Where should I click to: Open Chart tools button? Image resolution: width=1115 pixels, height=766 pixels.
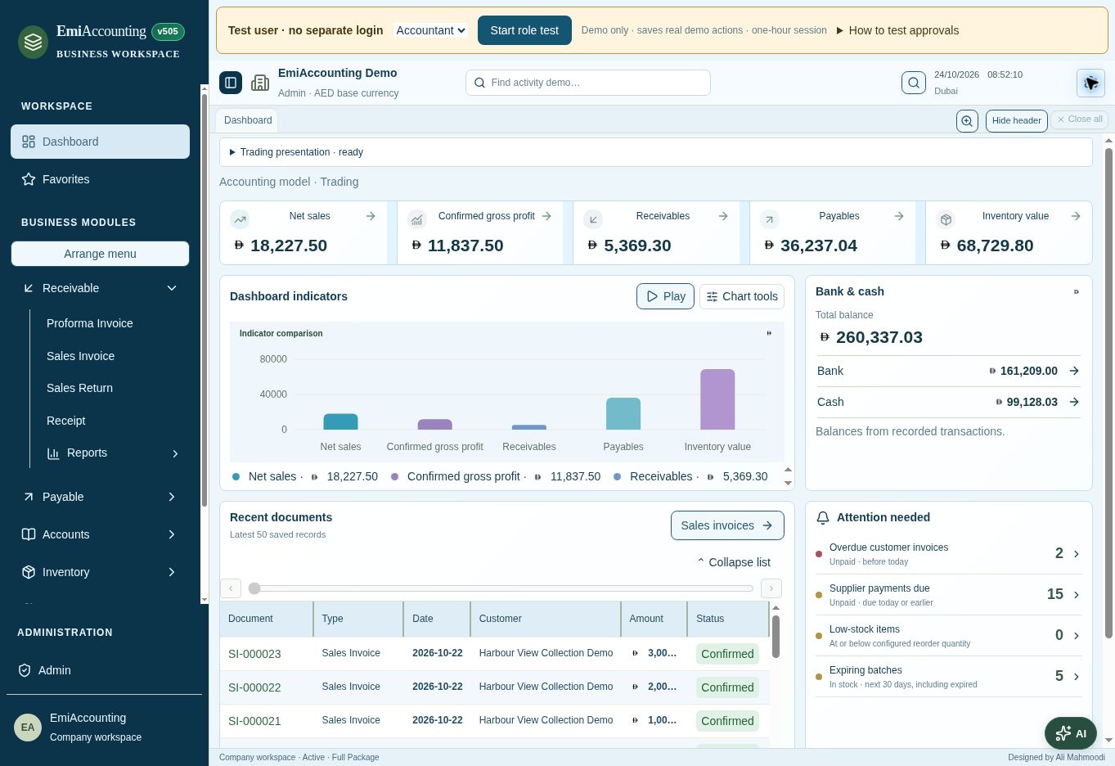coord(742,296)
